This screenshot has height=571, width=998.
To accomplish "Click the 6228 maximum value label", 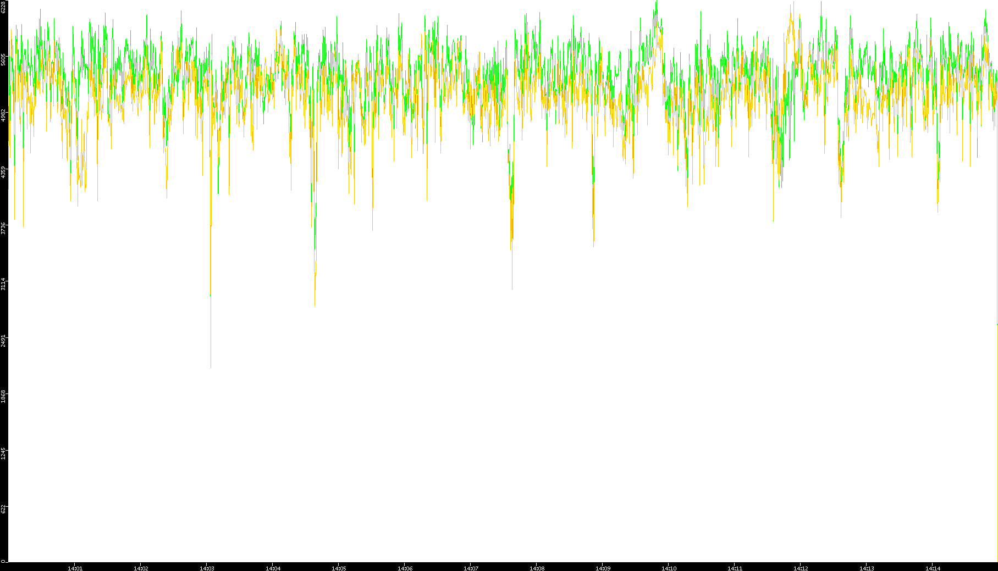I will pyautogui.click(x=4, y=7).
